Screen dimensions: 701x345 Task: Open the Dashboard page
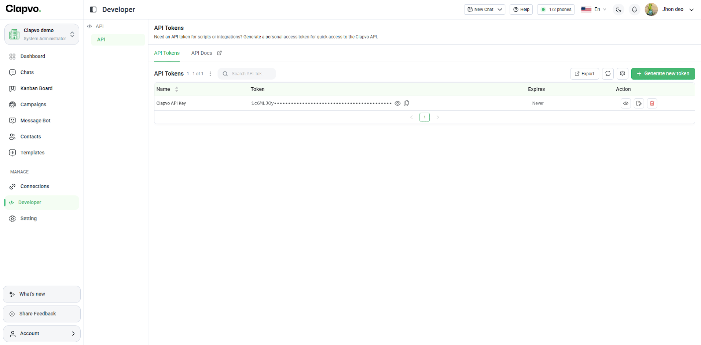(42, 56)
